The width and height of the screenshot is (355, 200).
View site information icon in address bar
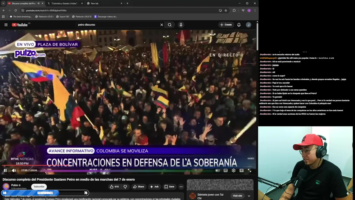23,10
